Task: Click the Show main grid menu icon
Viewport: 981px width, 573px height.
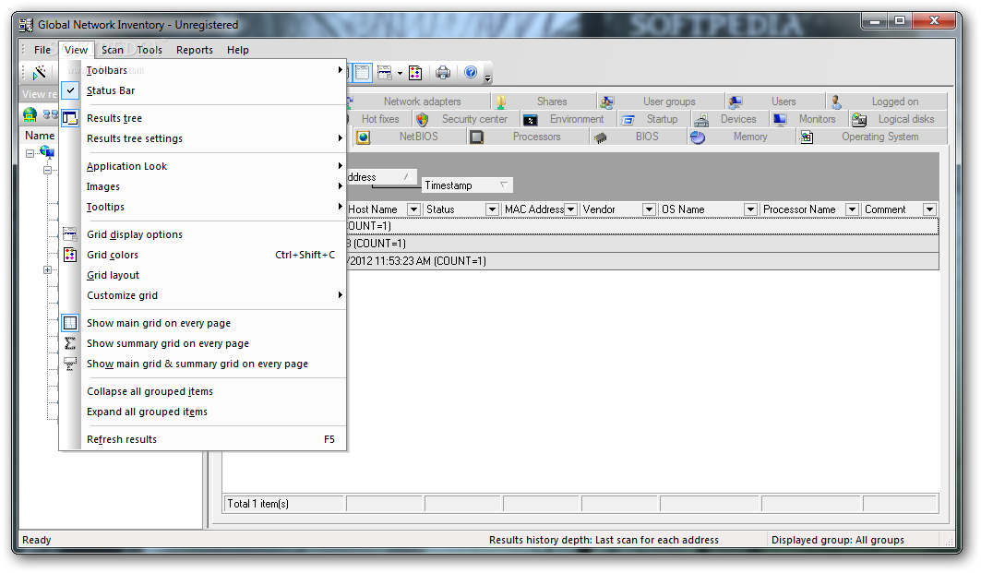Action: 70,323
